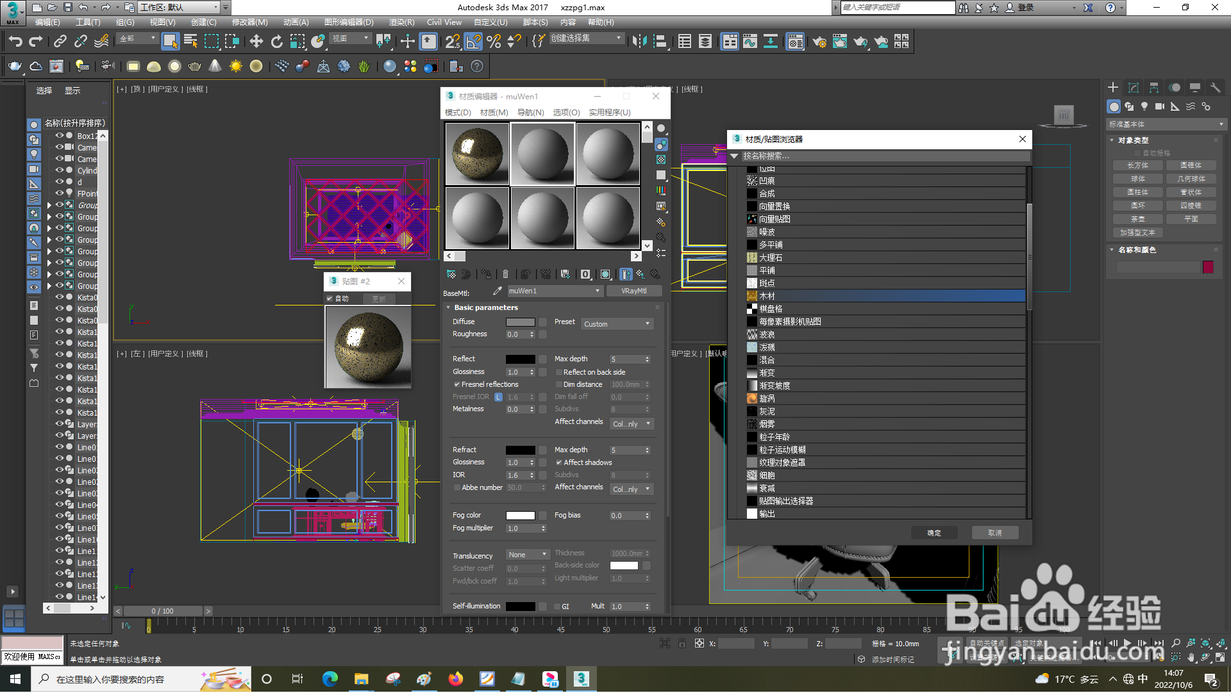Open 材质(M) menu in material editor
1231x693 pixels.
[x=494, y=112]
